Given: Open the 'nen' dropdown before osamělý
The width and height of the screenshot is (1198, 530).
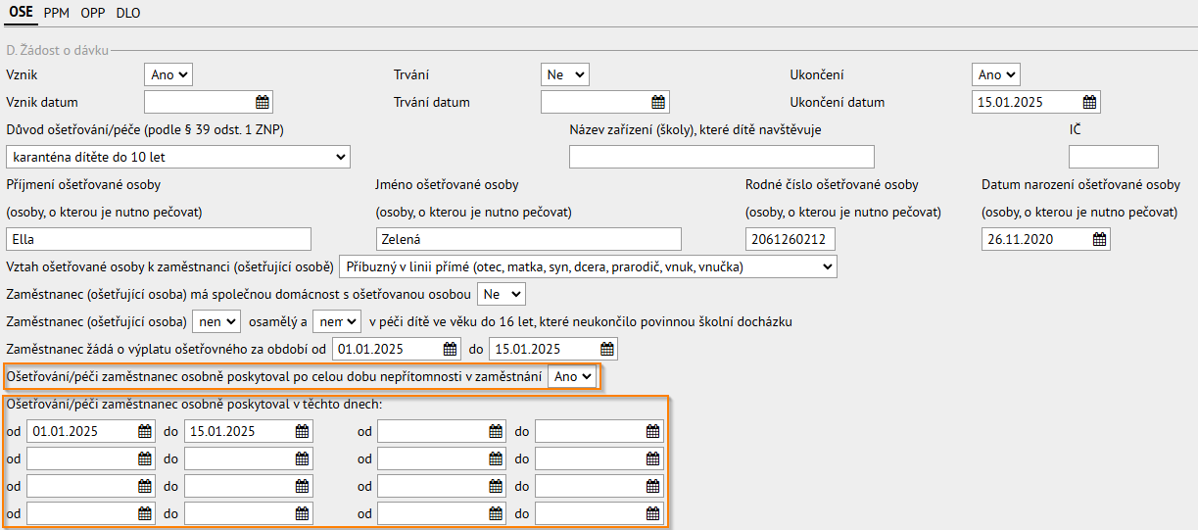Looking at the screenshot, I should click(216, 321).
